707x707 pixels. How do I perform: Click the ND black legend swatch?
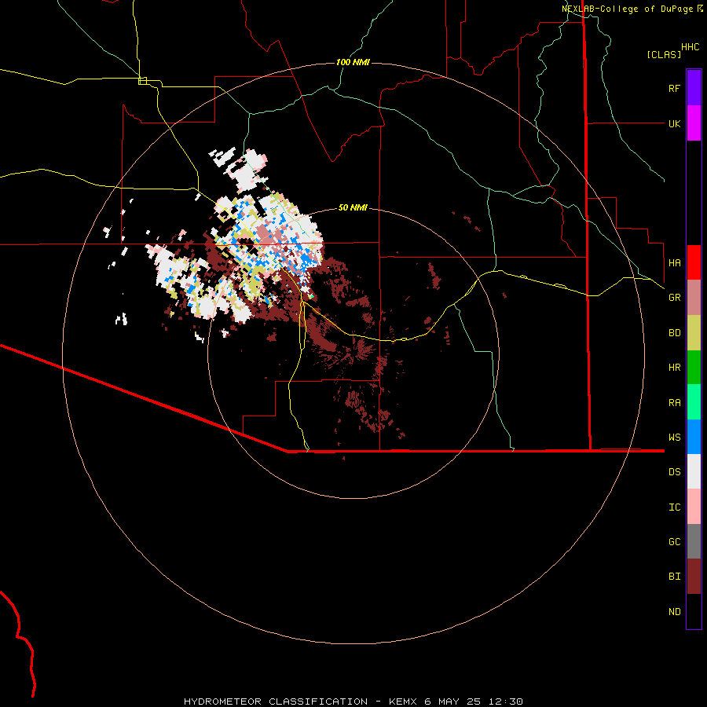pyautogui.click(x=694, y=611)
